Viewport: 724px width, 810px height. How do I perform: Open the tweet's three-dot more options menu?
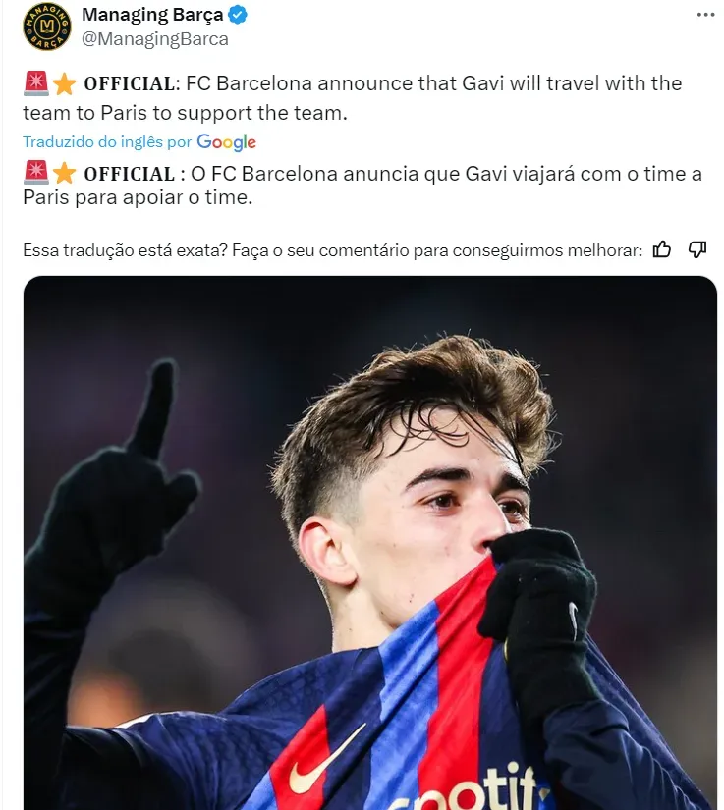705,14
